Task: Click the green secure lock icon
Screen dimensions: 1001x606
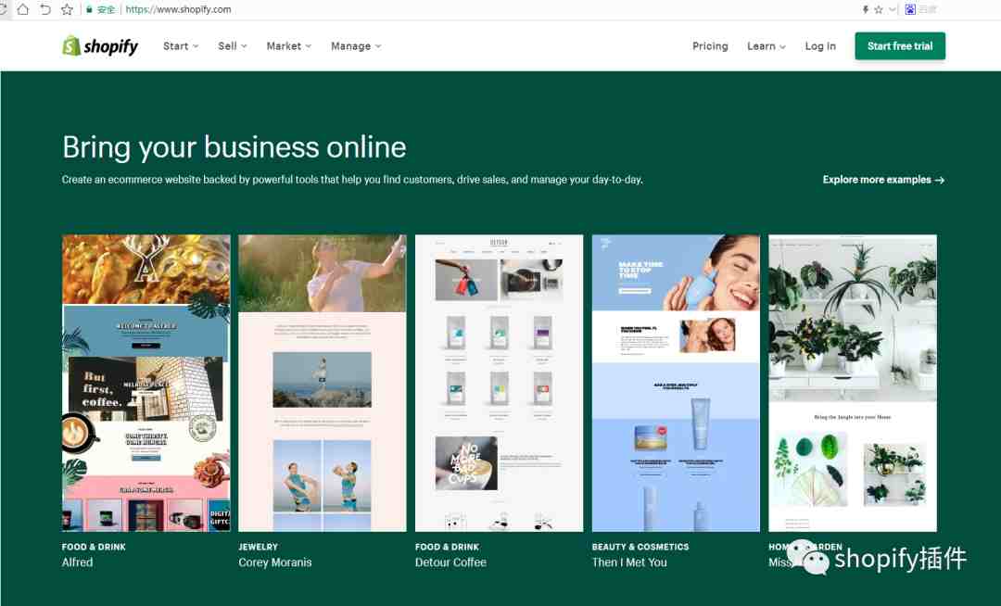Action: tap(89, 9)
